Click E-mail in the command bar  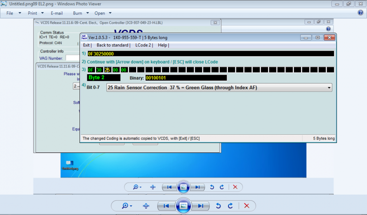pyautogui.click(x=57, y=13)
